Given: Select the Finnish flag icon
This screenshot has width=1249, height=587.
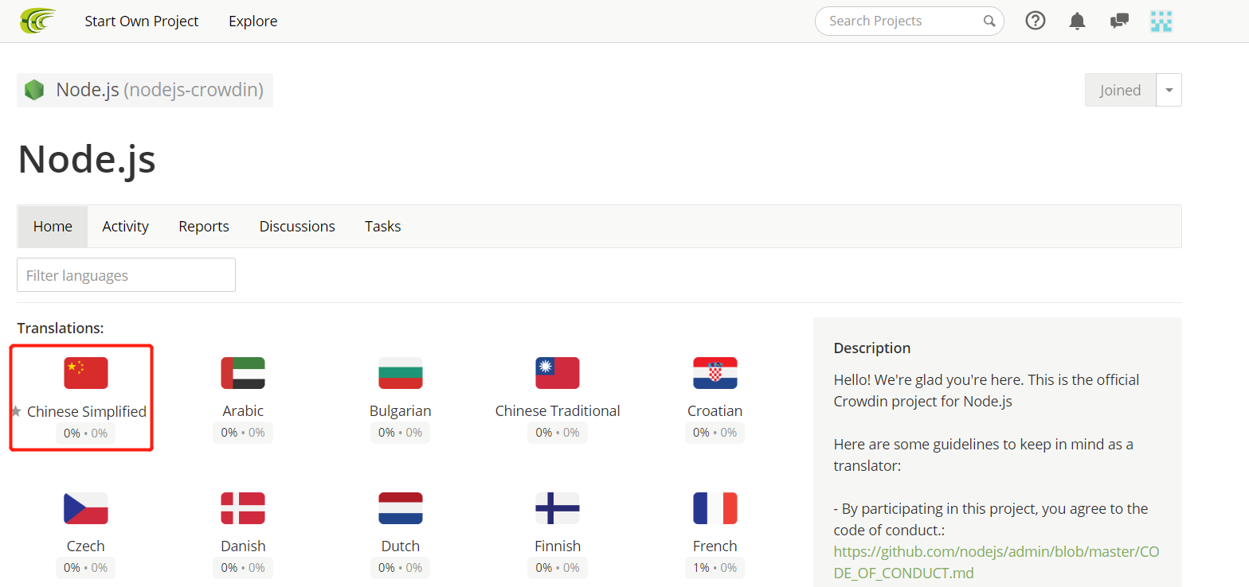Looking at the screenshot, I should coord(558,508).
